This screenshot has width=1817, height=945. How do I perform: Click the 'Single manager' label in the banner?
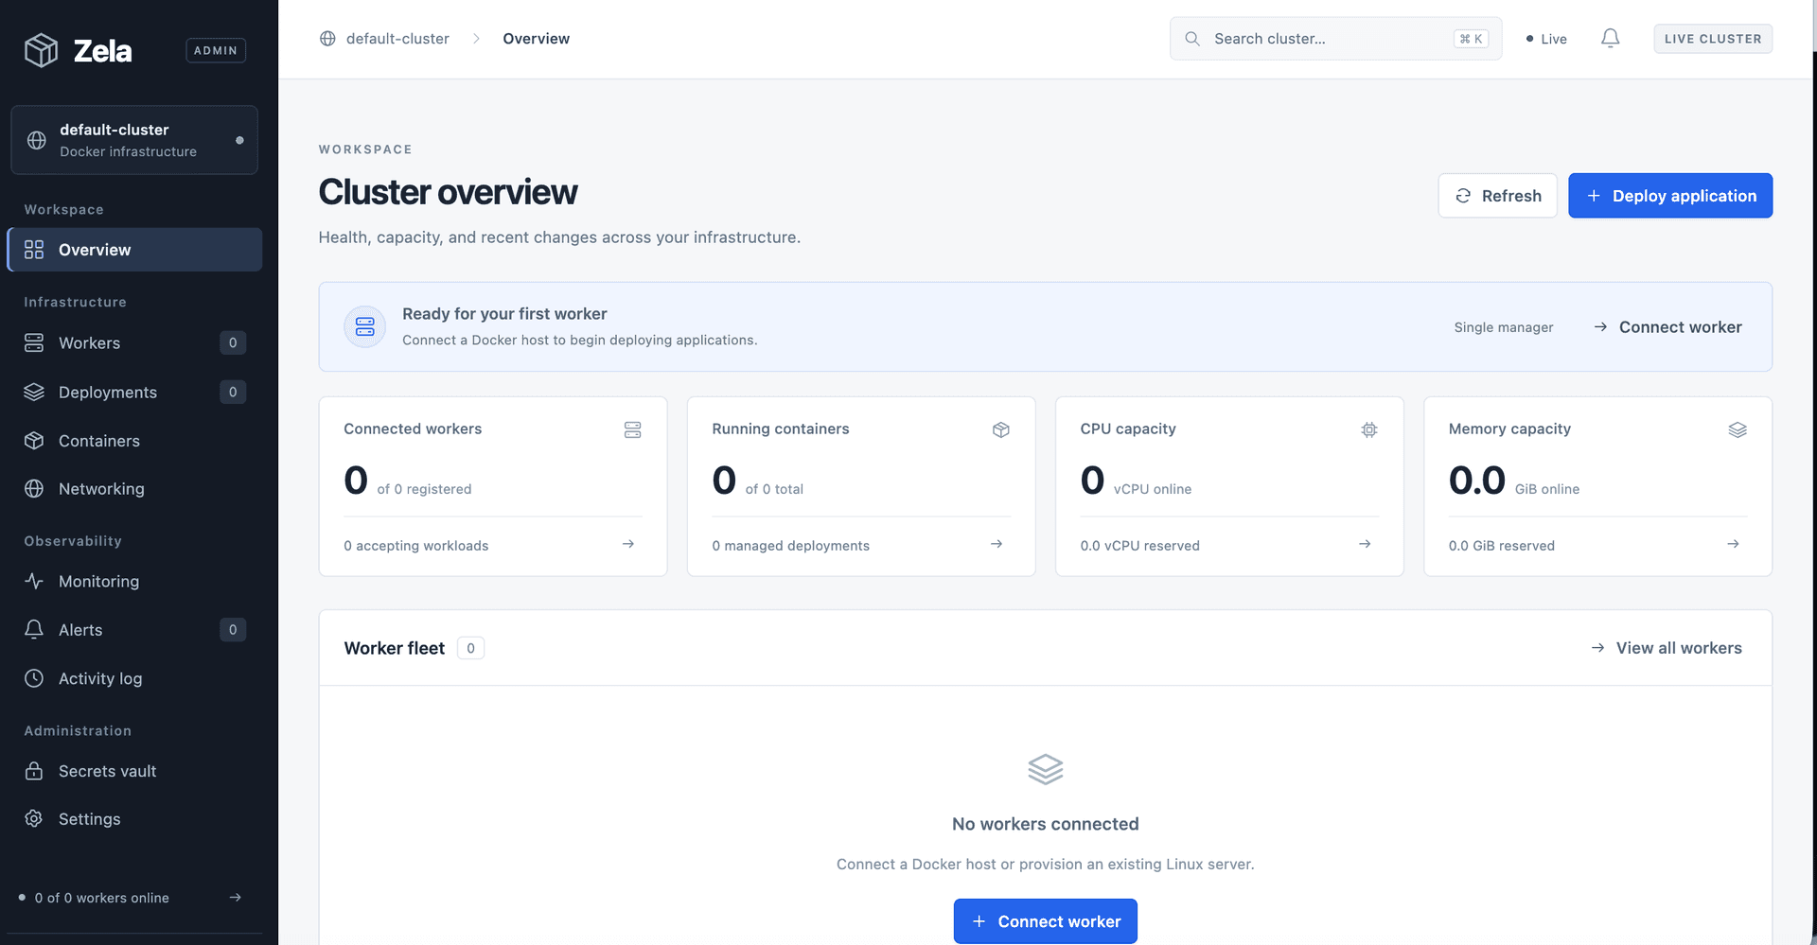coord(1504,327)
